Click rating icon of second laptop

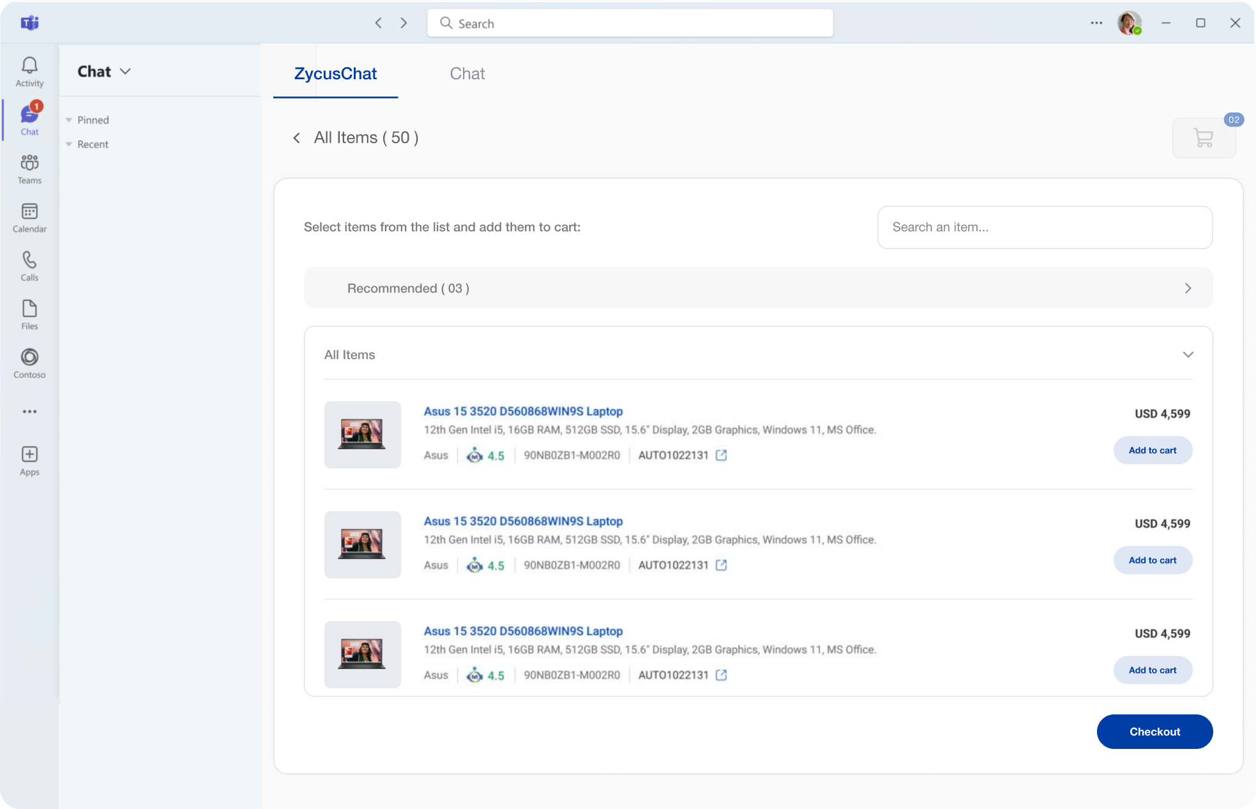tap(474, 565)
